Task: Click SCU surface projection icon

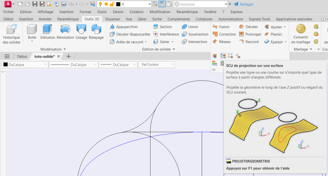Action: pyautogui.click(x=223, y=56)
